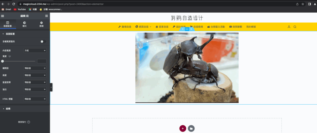Open the template library folder button
The width and height of the screenshot is (317, 133).
(x=191, y=128)
